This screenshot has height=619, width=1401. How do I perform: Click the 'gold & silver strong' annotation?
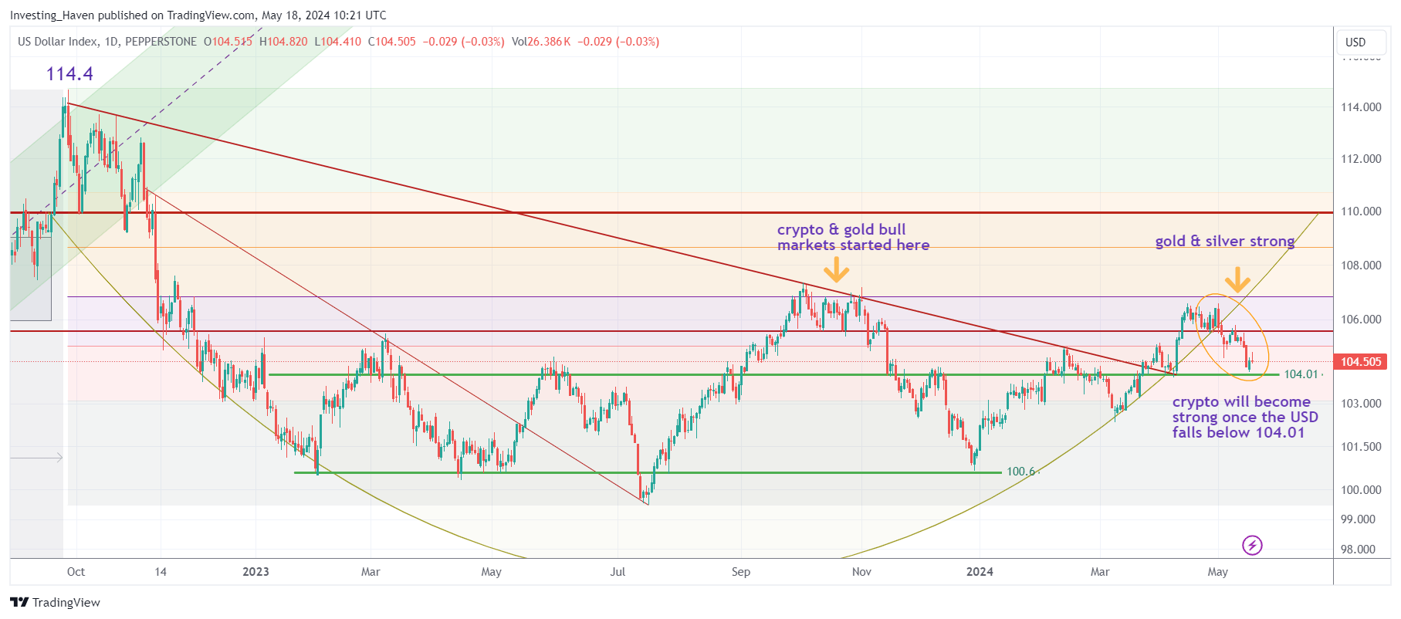pos(1225,241)
